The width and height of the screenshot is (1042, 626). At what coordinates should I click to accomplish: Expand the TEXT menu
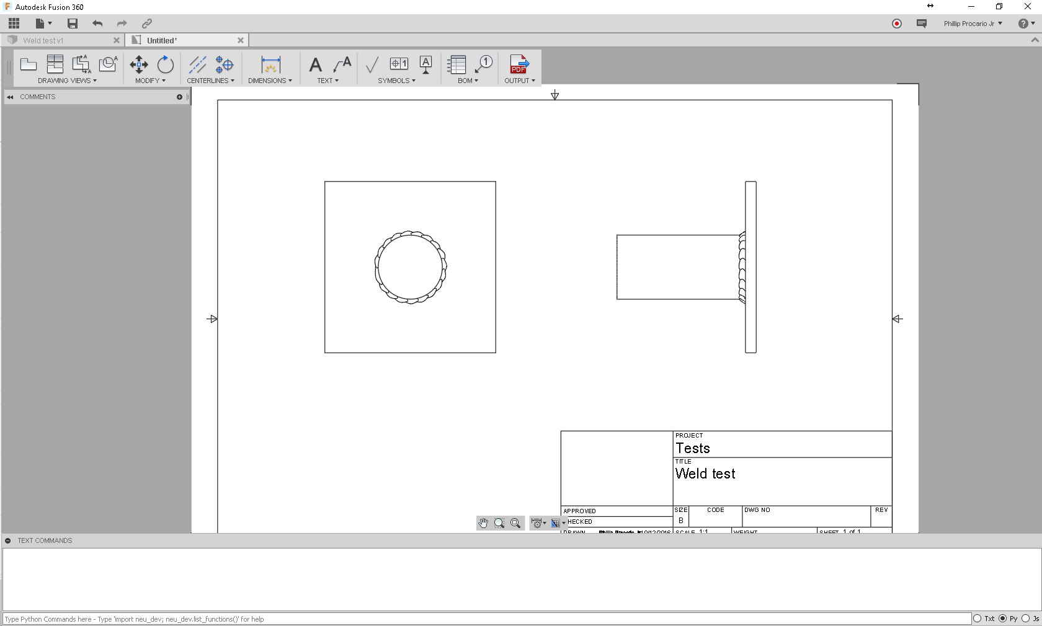point(327,81)
